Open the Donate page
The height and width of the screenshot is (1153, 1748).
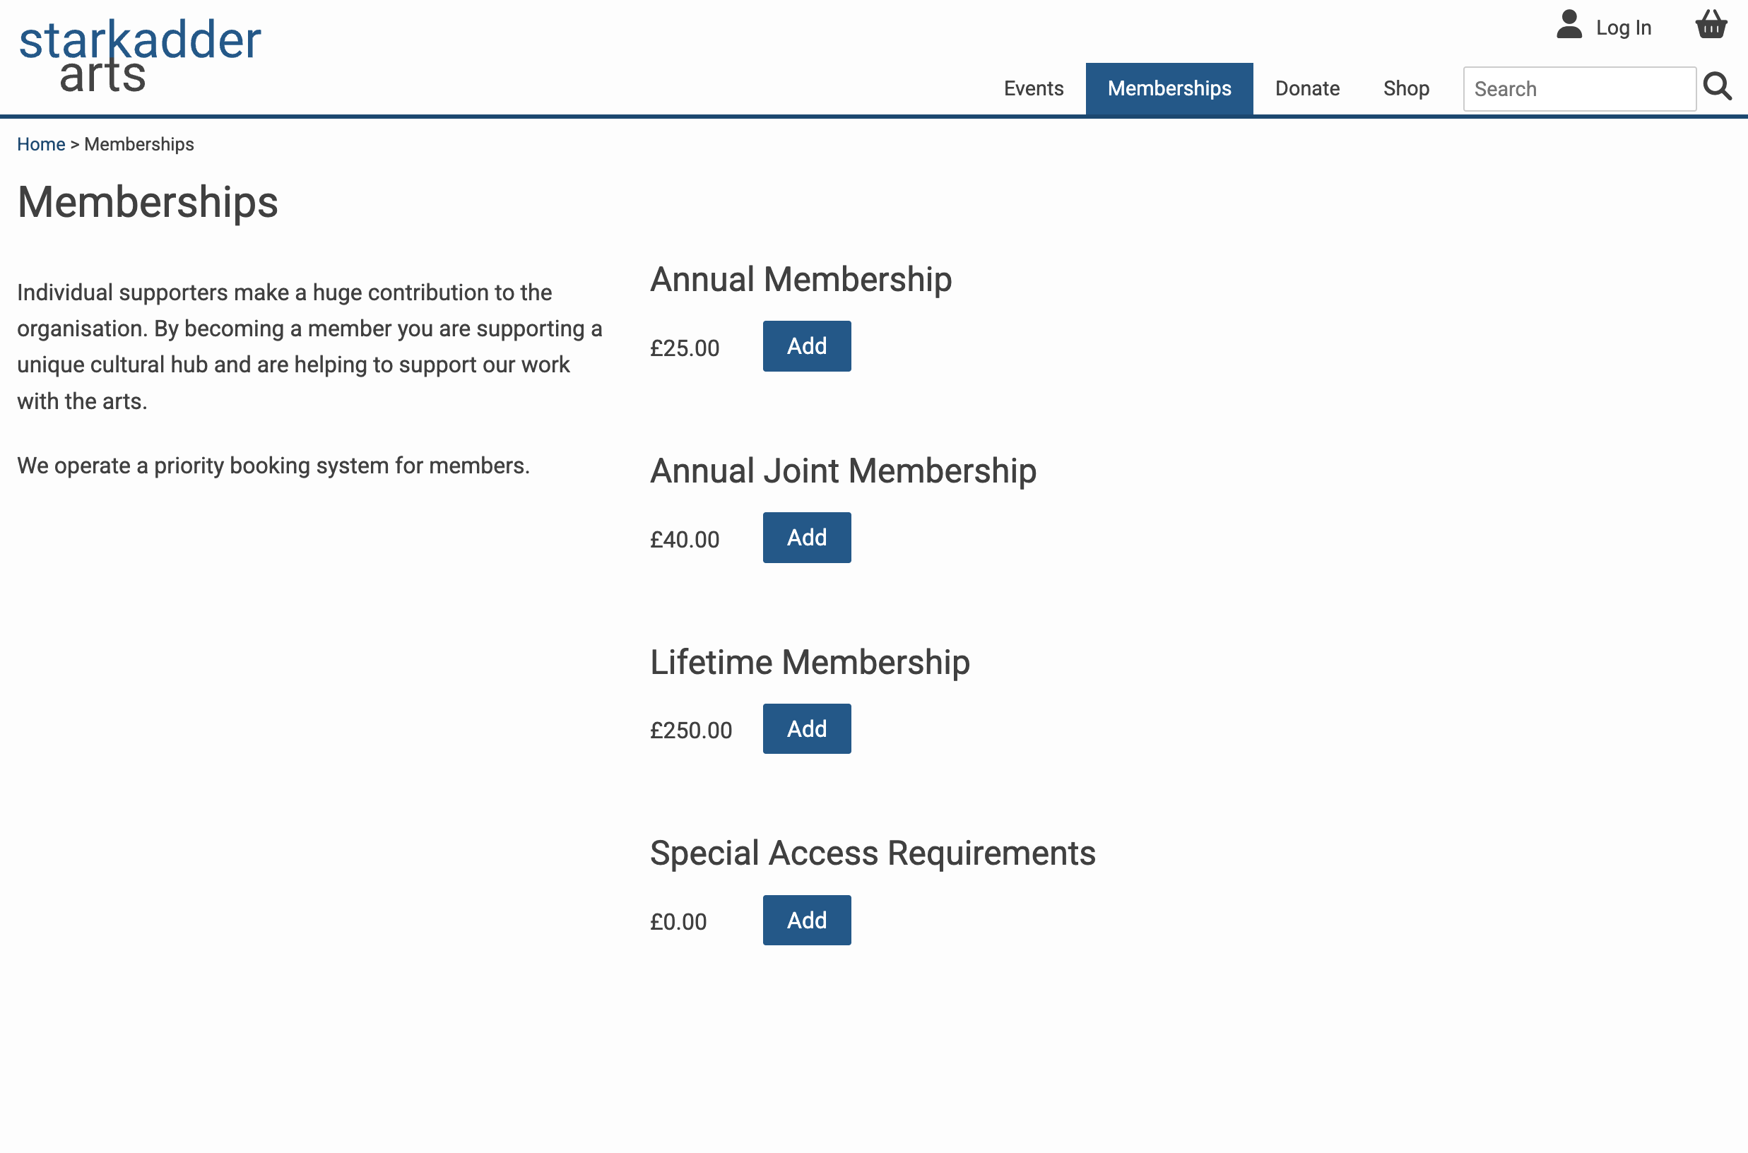pyautogui.click(x=1307, y=88)
